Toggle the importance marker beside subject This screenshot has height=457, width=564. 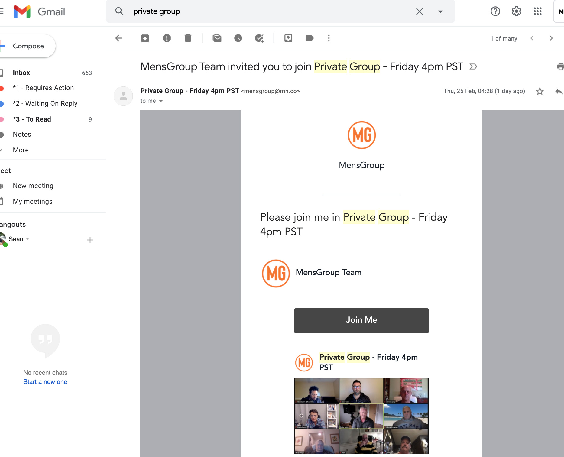pyautogui.click(x=473, y=66)
